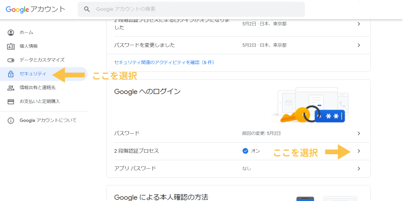Screen dimensions: 403x201
Task: Open the アプリ パスワード row chevron
Action: coord(359,169)
